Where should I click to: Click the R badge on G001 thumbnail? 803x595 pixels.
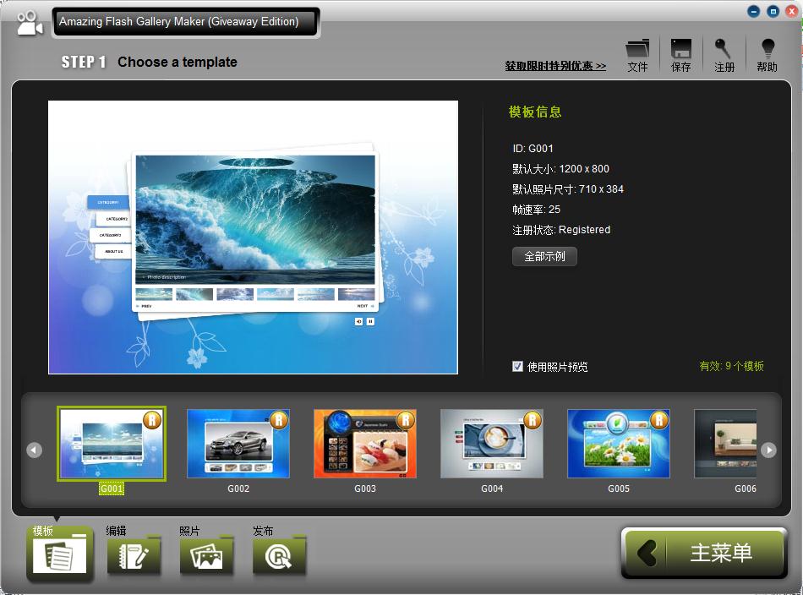pos(151,420)
